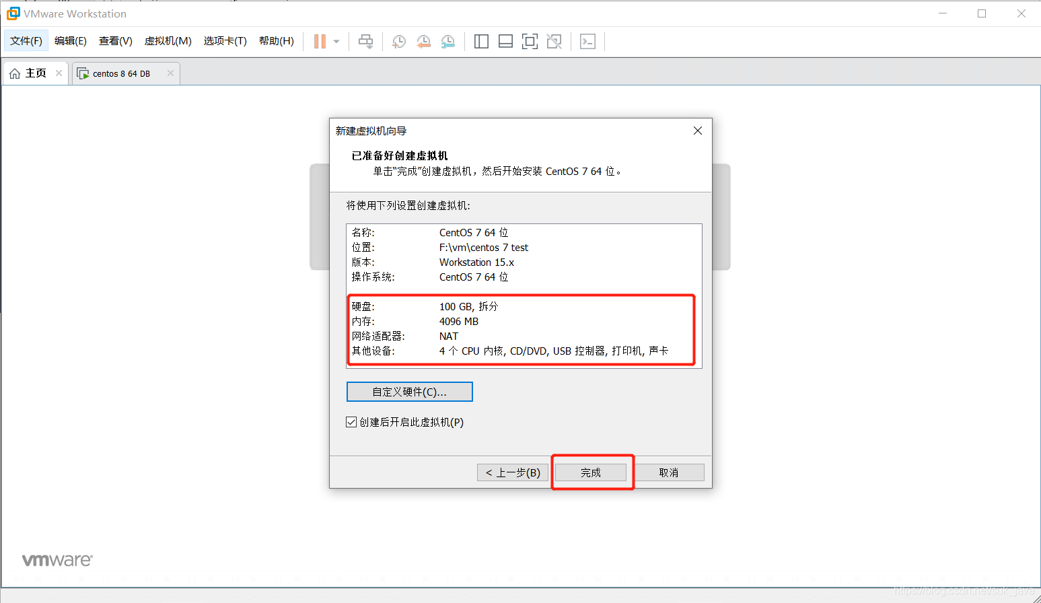The height and width of the screenshot is (603, 1041).
Task: Click 自定义硬件(C) to customize hardware
Action: click(x=409, y=391)
